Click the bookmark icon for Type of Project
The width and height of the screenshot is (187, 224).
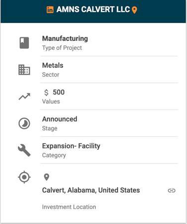pos(24,43)
